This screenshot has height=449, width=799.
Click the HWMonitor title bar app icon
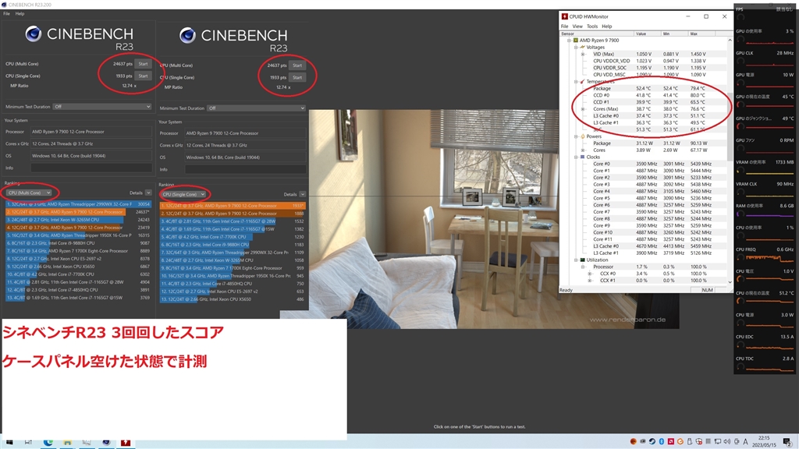pos(565,16)
